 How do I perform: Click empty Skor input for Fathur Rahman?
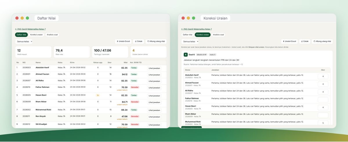pyautogui.click(x=323, y=100)
